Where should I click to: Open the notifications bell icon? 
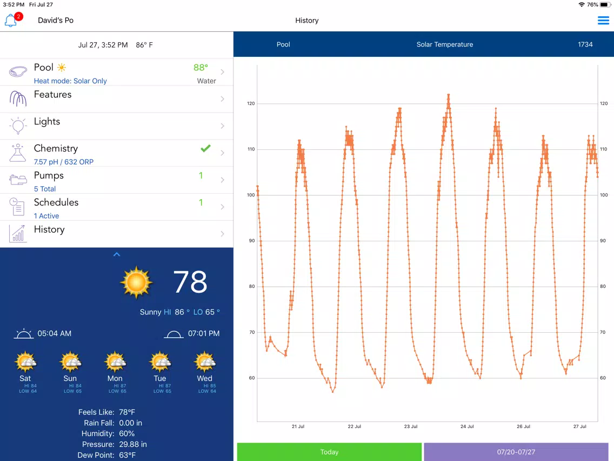[x=11, y=20]
